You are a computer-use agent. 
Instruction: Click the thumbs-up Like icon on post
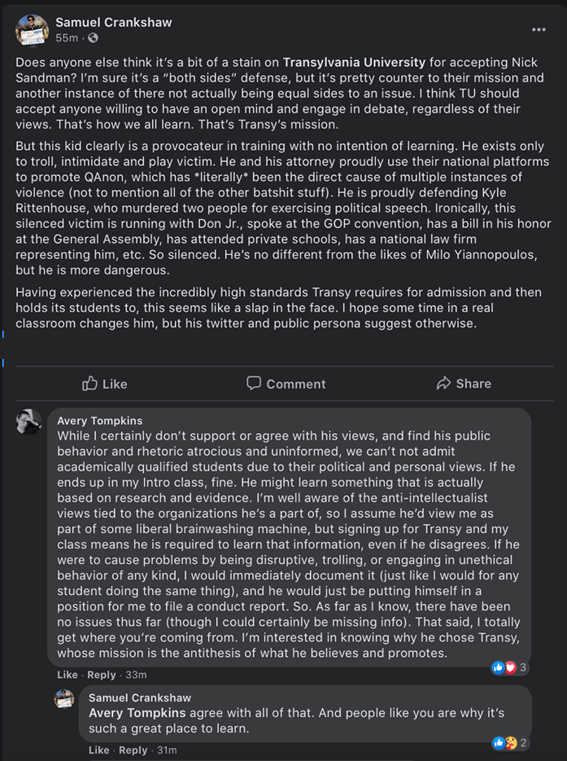[x=90, y=383]
